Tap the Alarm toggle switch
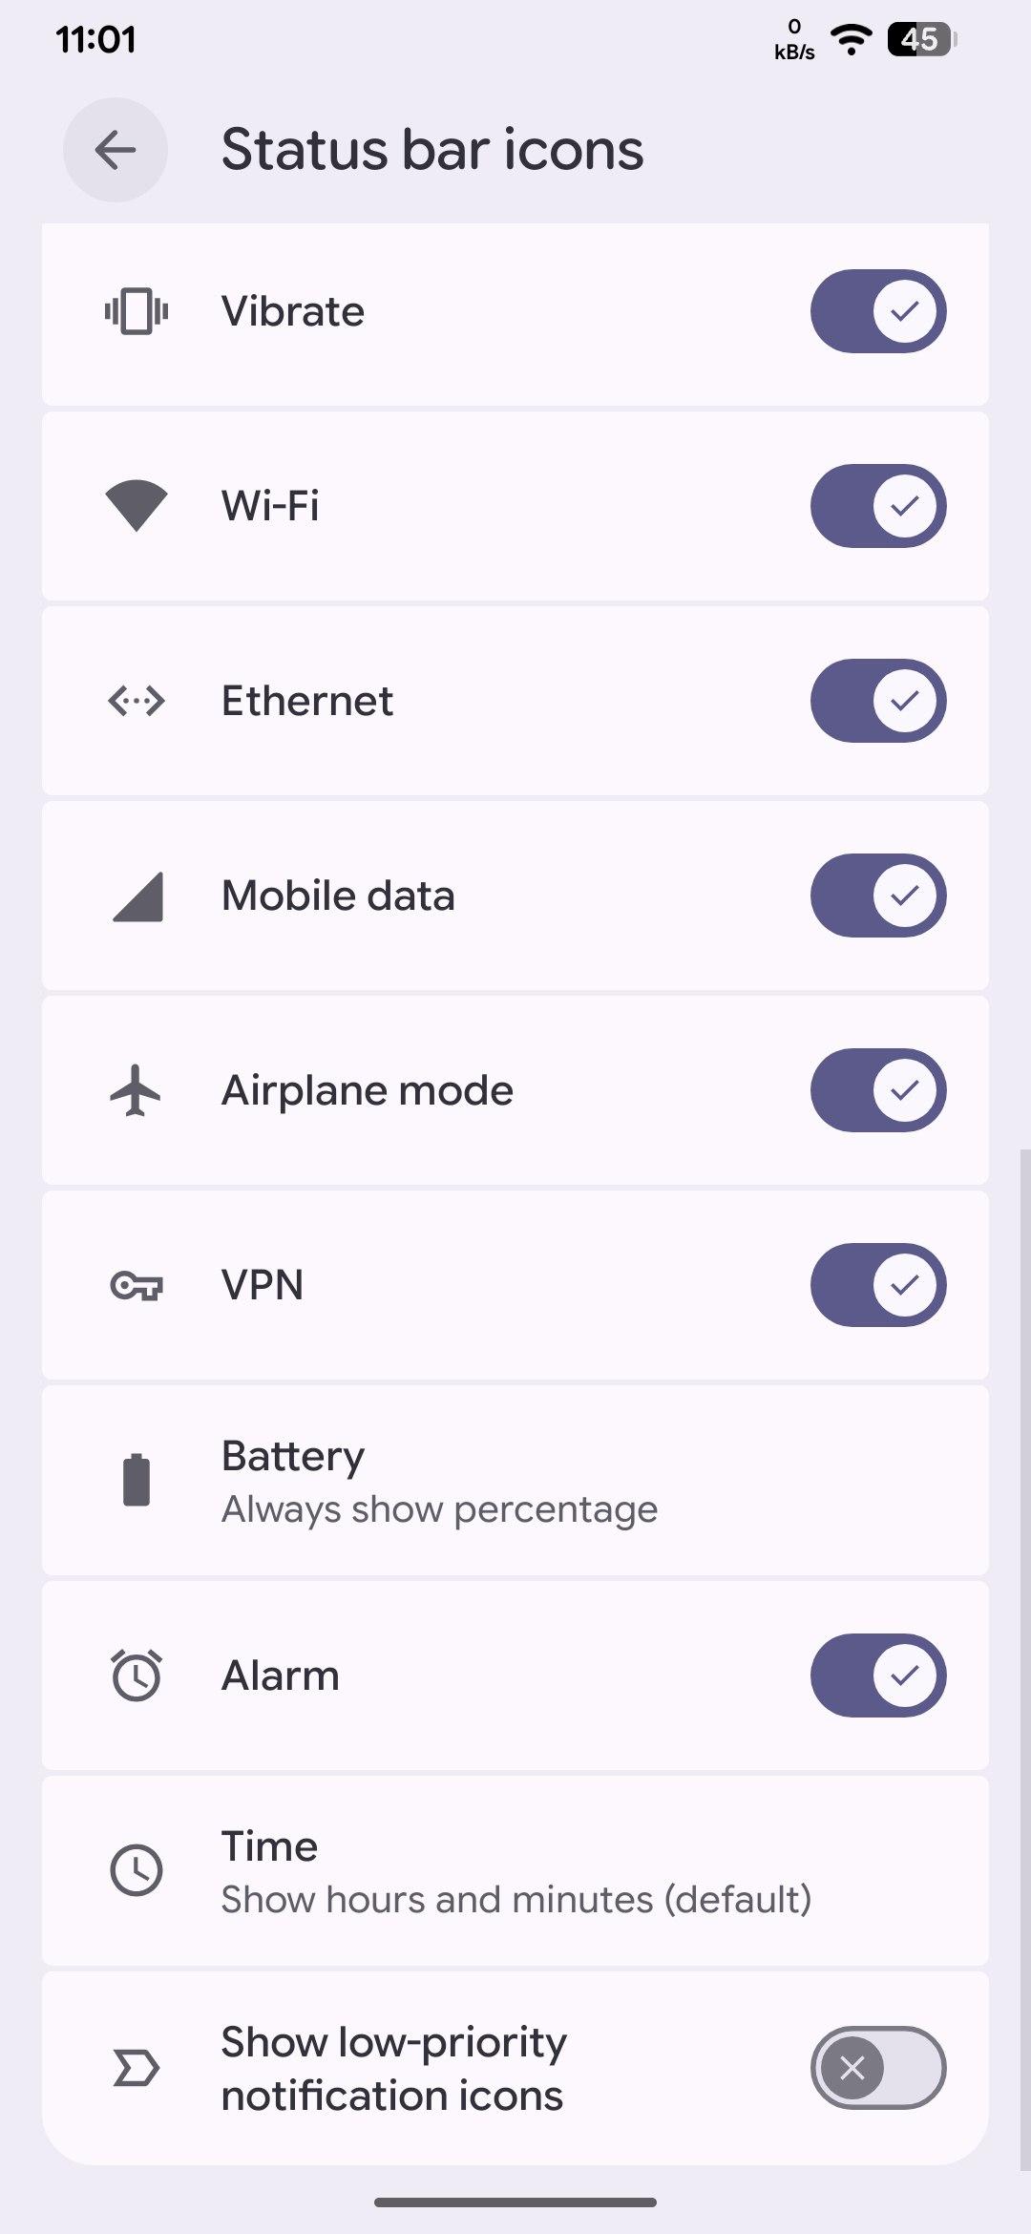 tap(878, 1675)
